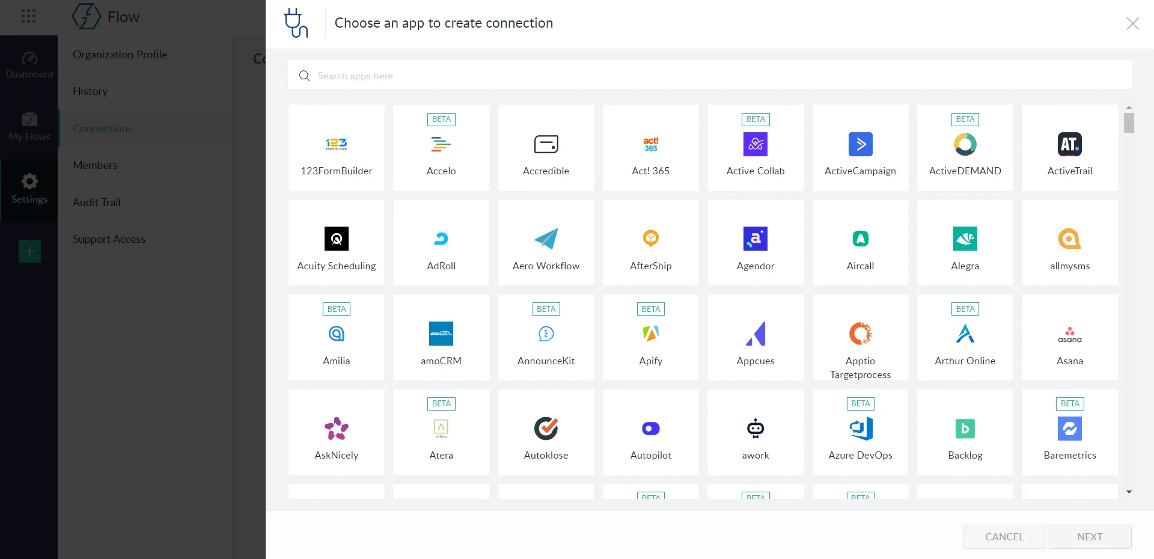Viewport: 1154px width, 559px height.
Task: Select the Apify app icon
Action: coord(651,334)
